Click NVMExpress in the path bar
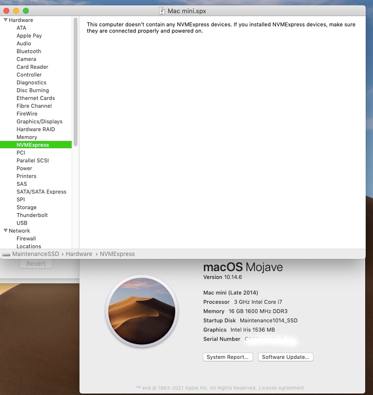373x395 pixels. (117, 254)
